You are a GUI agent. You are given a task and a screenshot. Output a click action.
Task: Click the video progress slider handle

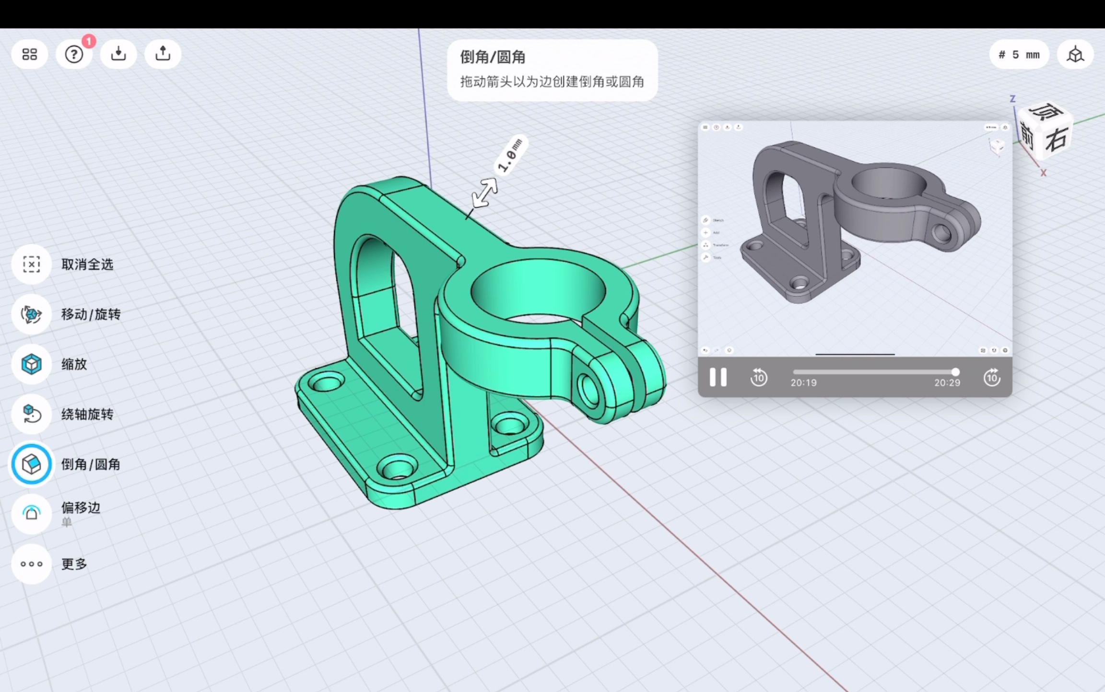point(955,372)
